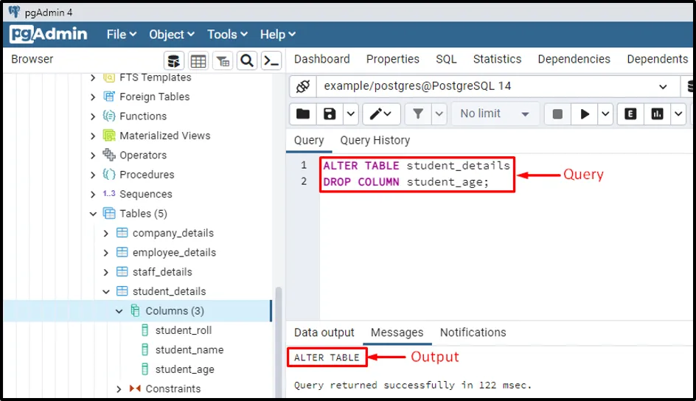Click the Explain Analyze chart icon
The width and height of the screenshot is (696, 401).
point(656,114)
